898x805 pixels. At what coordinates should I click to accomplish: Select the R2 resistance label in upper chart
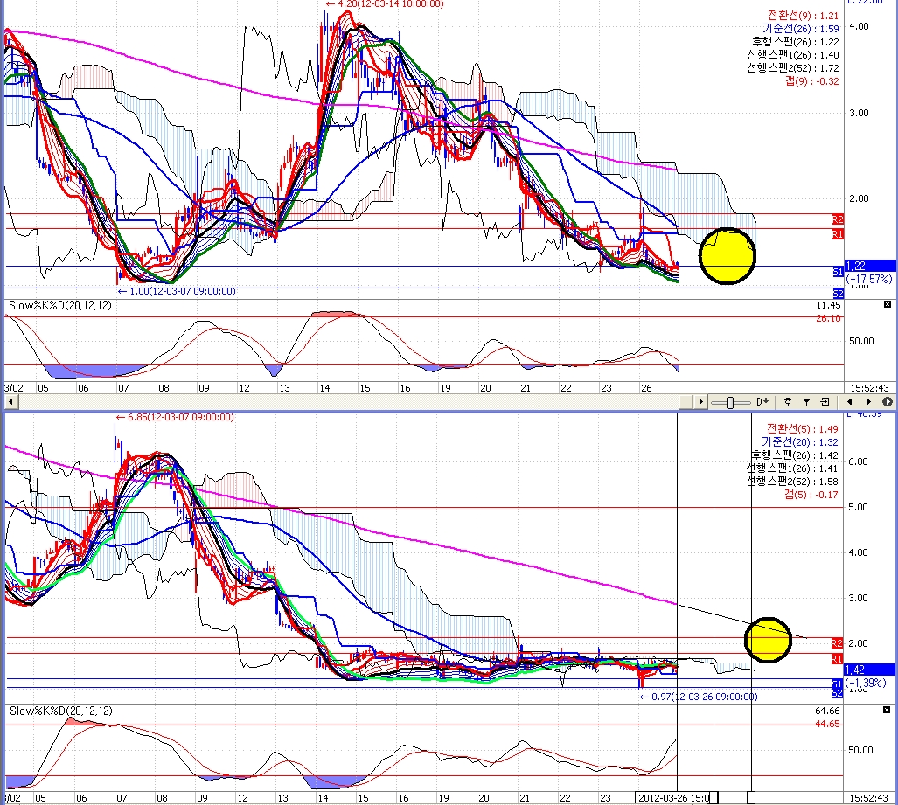(x=838, y=219)
